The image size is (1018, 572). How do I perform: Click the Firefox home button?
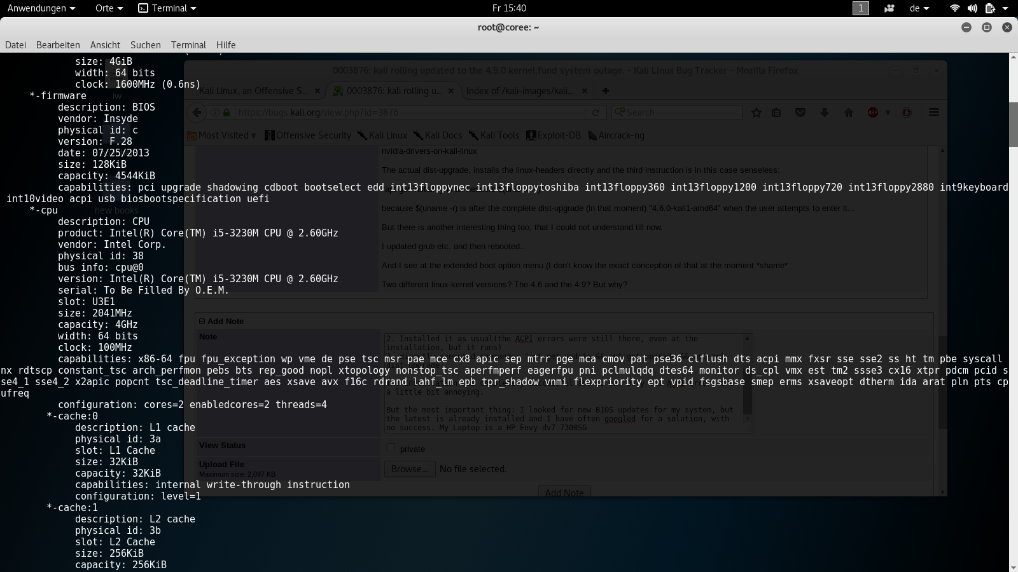tap(848, 112)
